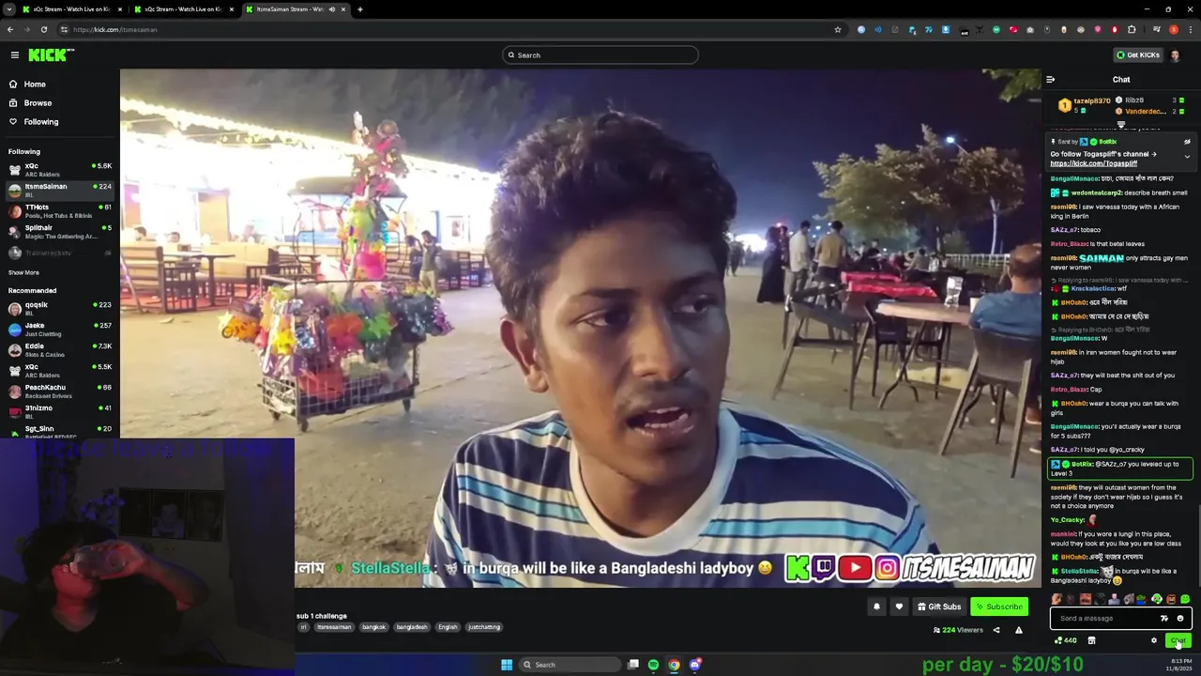Click the Subscribe button
1201x676 pixels.
999,607
